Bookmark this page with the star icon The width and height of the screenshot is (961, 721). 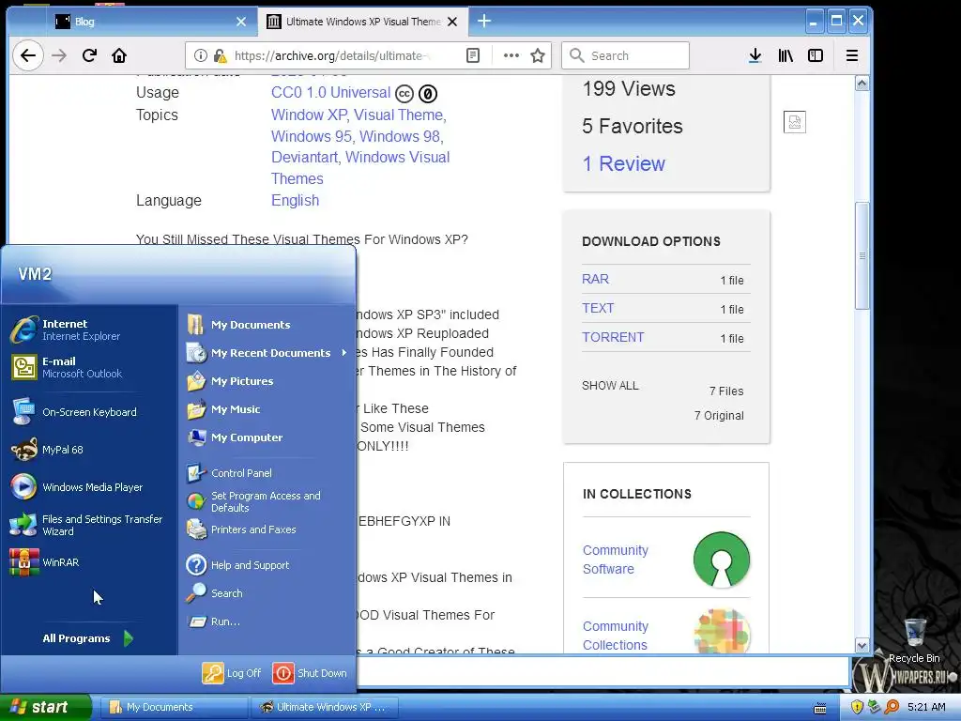(x=538, y=55)
